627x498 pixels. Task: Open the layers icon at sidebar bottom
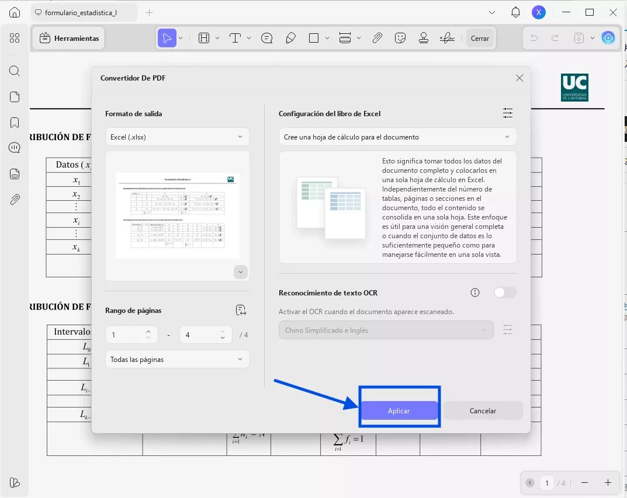[x=15, y=482]
